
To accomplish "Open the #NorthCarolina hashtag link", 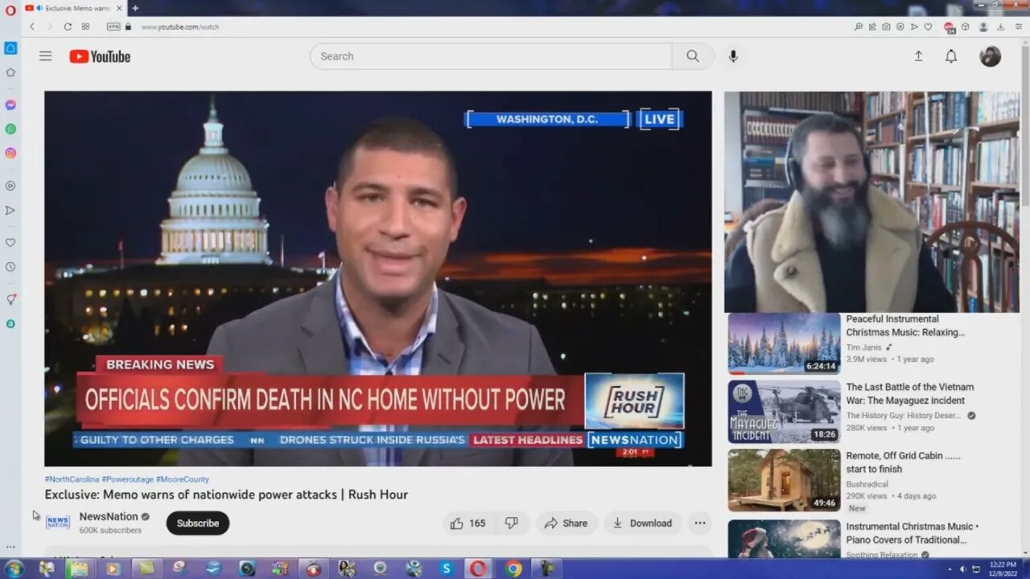I will point(72,479).
